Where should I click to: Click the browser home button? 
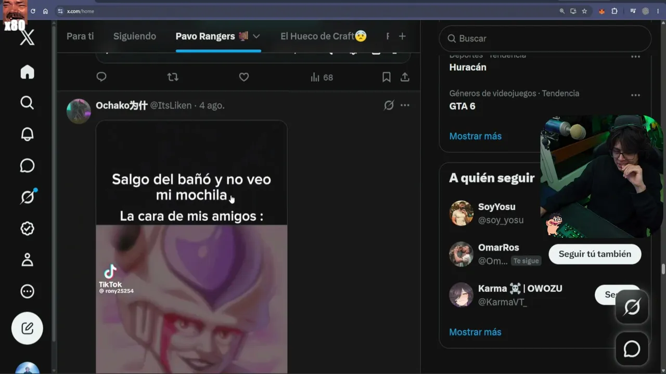(45, 11)
